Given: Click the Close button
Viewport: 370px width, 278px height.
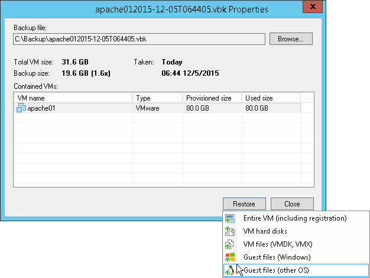Looking at the screenshot, I should pos(292,204).
